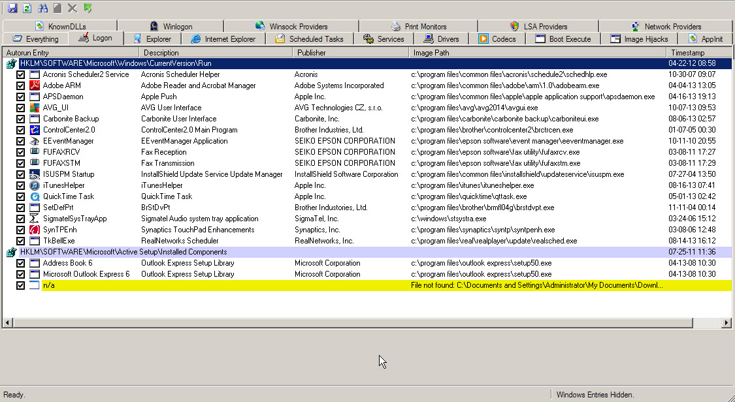The image size is (735, 402).
Task: Click the Acronis Scheduler2 Service entry icon
Action: (35, 74)
